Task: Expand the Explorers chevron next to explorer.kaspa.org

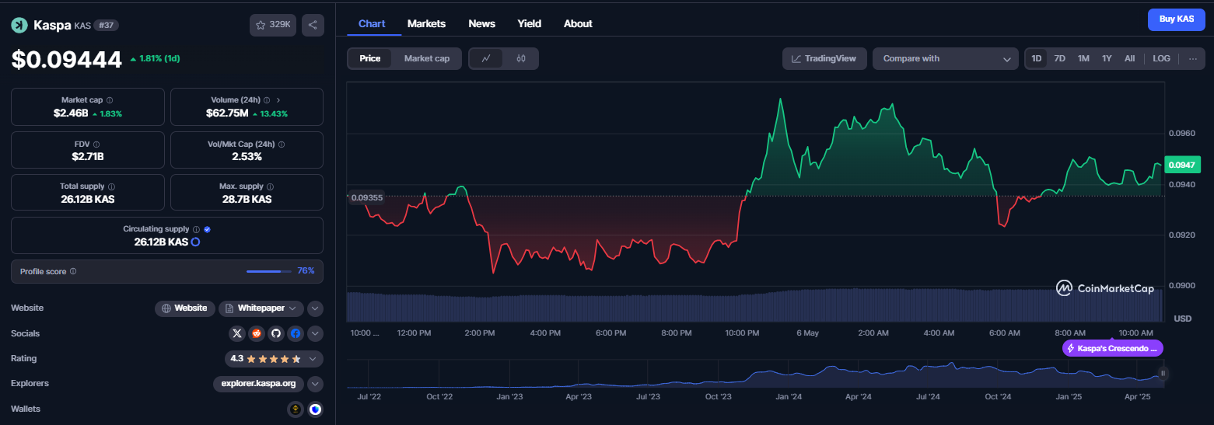Action: [x=315, y=384]
